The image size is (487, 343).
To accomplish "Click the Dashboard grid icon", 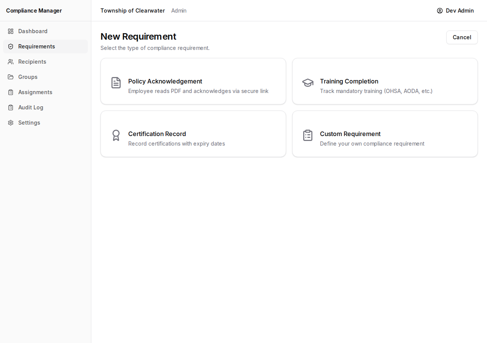I will [11, 31].
